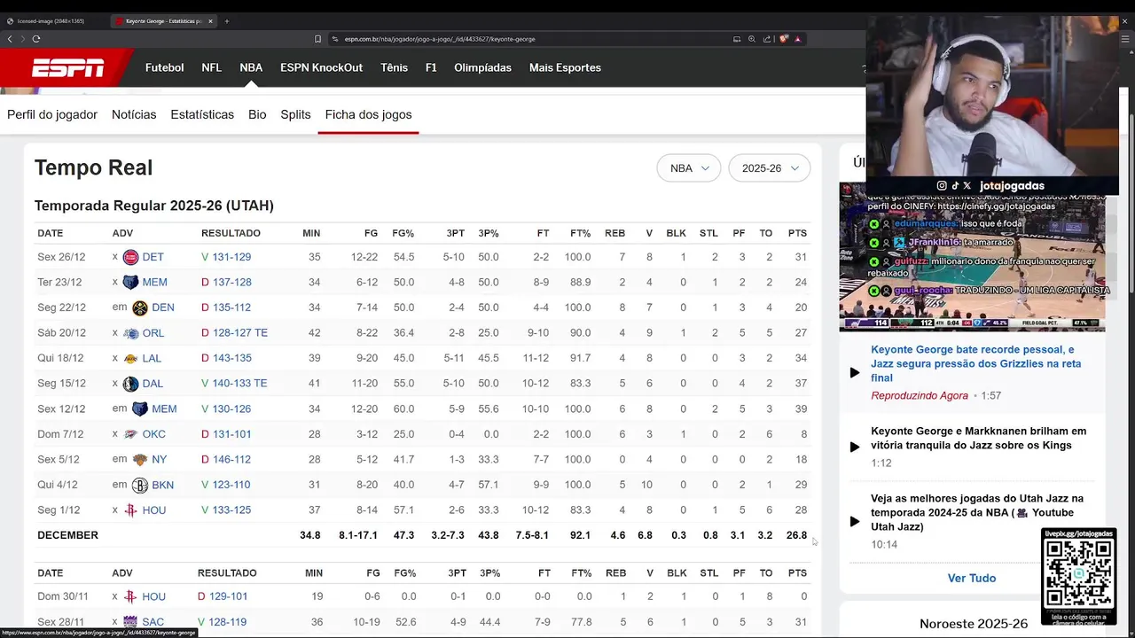Click the bookmark icon in address bar
This screenshot has height=638, width=1135.
317,39
